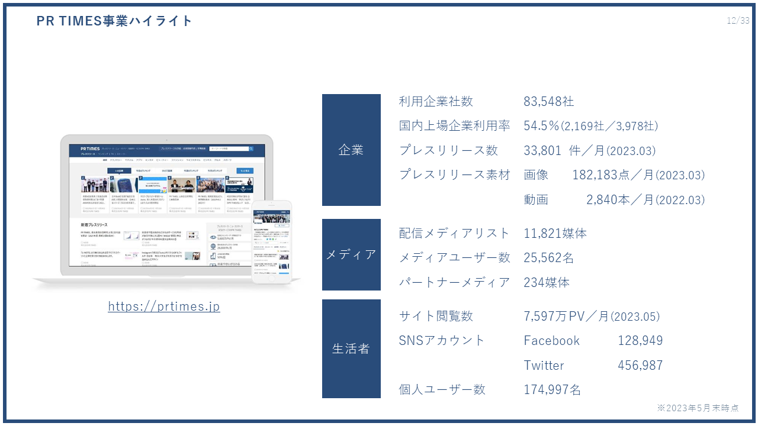This screenshot has height=426, width=758.
Task: Click the "メディアユーザー数" label
Action: (455, 258)
